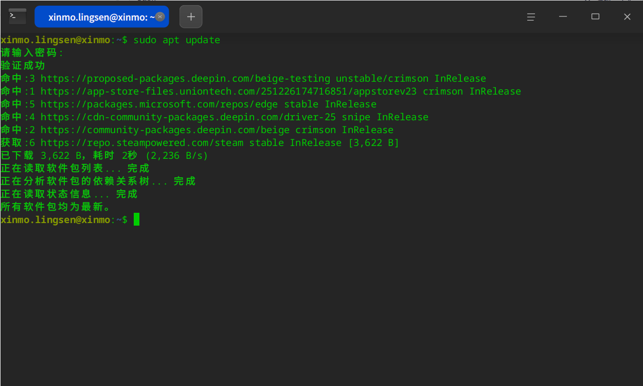Maximize the terminal window

coord(595,16)
